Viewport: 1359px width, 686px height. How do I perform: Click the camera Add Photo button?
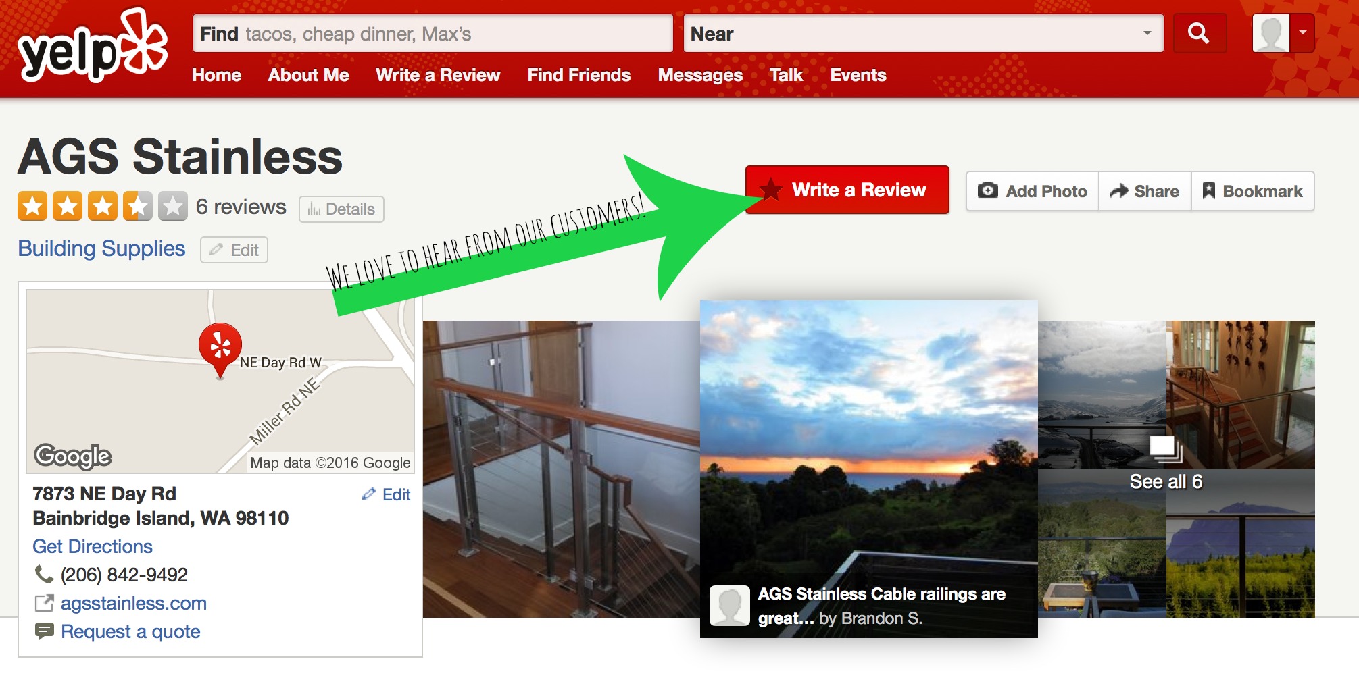[x=1032, y=192]
